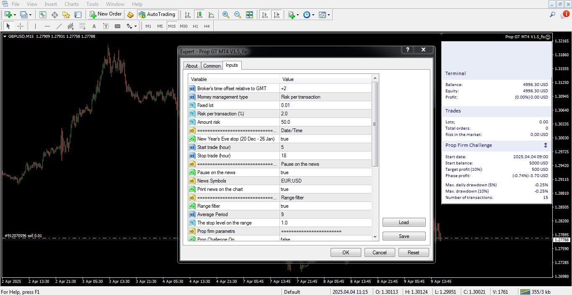This screenshot has width=572, height=295.
Task: Toggle the chart shift button
Action: 276,15
